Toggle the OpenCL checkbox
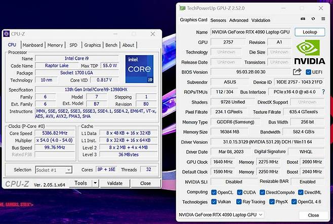 [x=214, y=192]
